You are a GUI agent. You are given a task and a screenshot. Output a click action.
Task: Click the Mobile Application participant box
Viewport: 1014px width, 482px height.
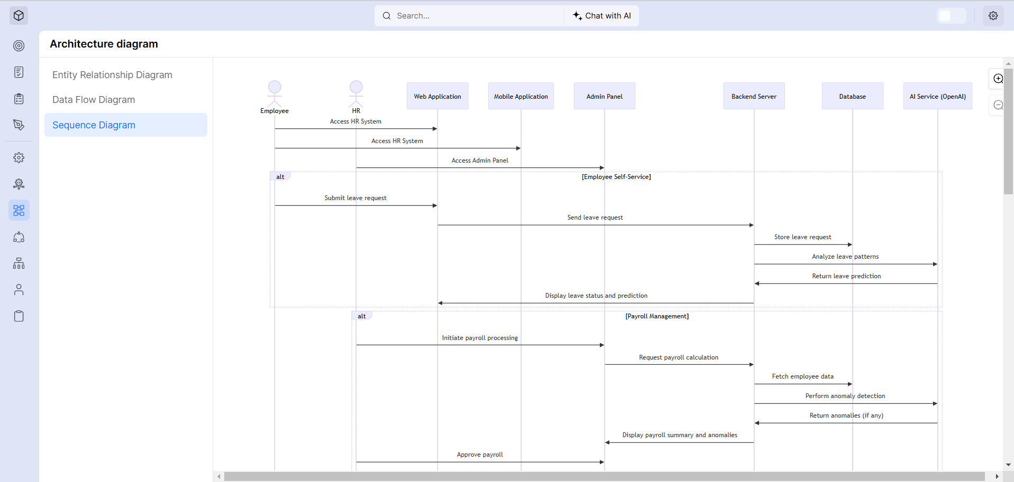(521, 96)
